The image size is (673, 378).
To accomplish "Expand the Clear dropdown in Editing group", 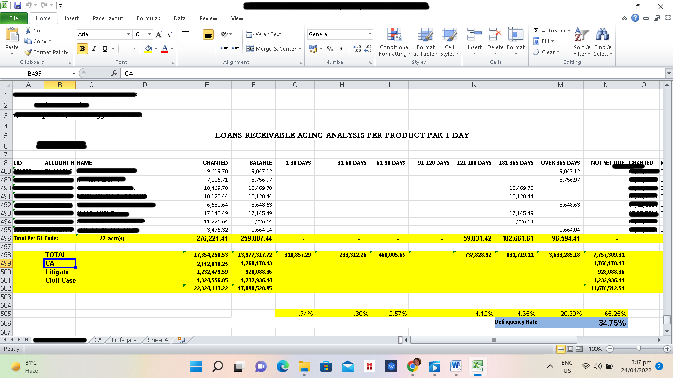I will pyautogui.click(x=558, y=52).
